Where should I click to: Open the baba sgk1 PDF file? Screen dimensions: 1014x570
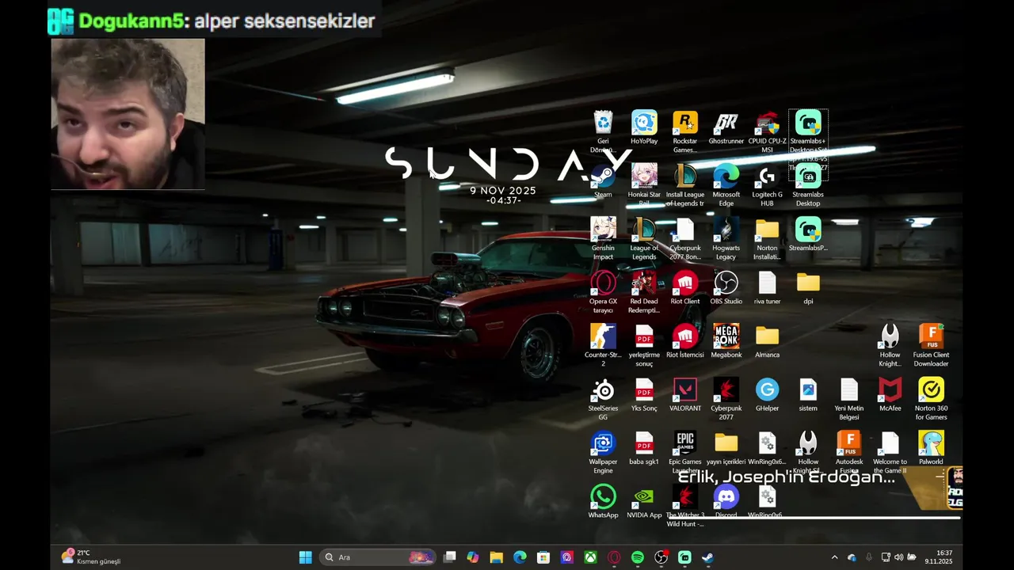coord(644,449)
